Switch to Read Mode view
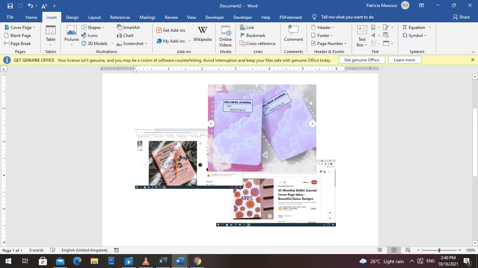Image resolution: width=478 pixels, height=268 pixels. tap(380, 250)
